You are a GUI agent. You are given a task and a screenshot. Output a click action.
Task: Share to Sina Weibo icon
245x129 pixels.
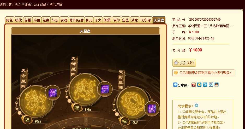coord(193,85)
